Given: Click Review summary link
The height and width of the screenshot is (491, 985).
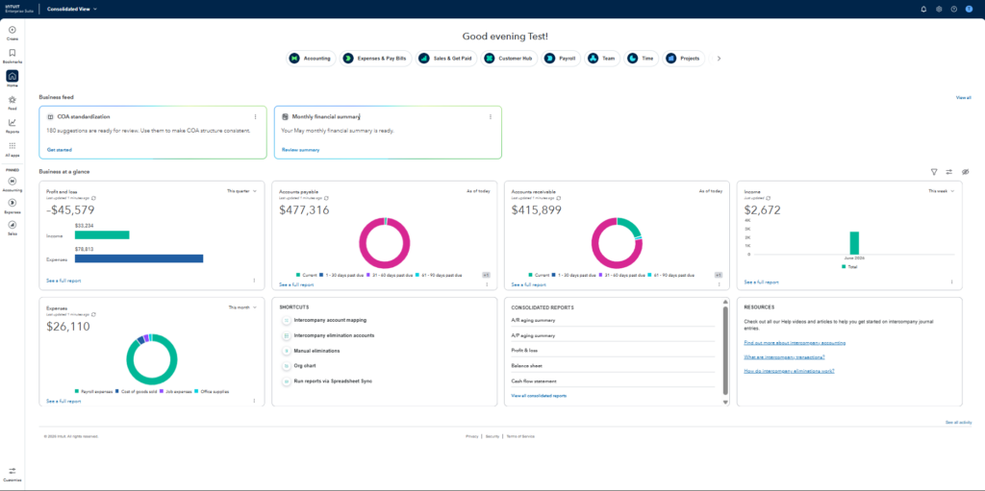Looking at the screenshot, I should pyautogui.click(x=301, y=150).
